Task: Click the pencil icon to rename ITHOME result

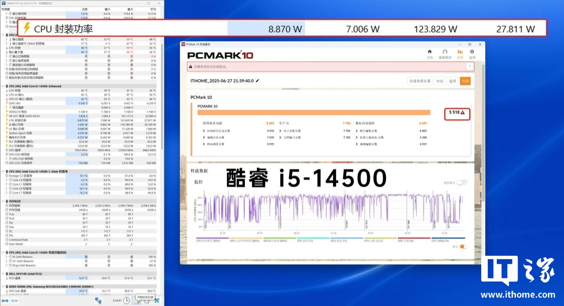Action: coord(257,81)
